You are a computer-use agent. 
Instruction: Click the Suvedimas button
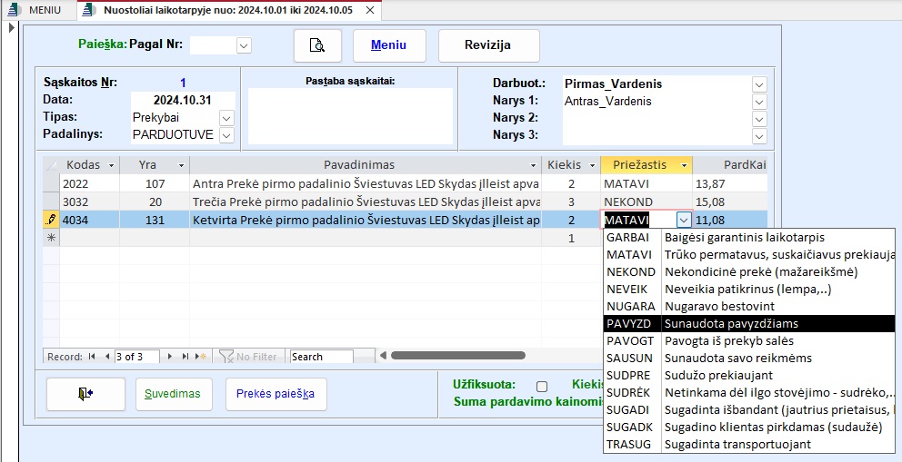tap(173, 394)
